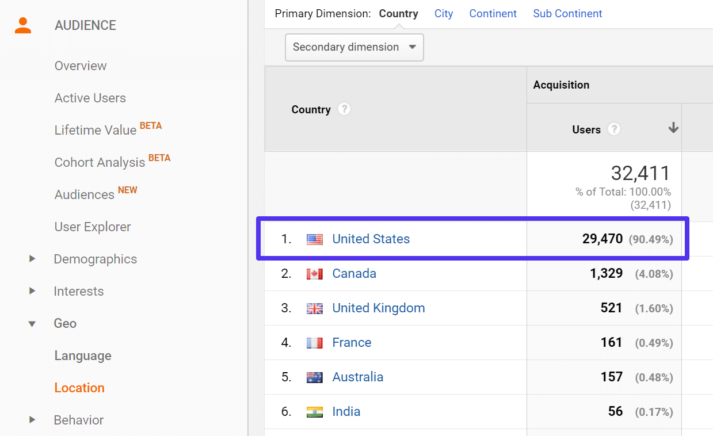
Task: Click the France flag icon
Action: (314, 342)
